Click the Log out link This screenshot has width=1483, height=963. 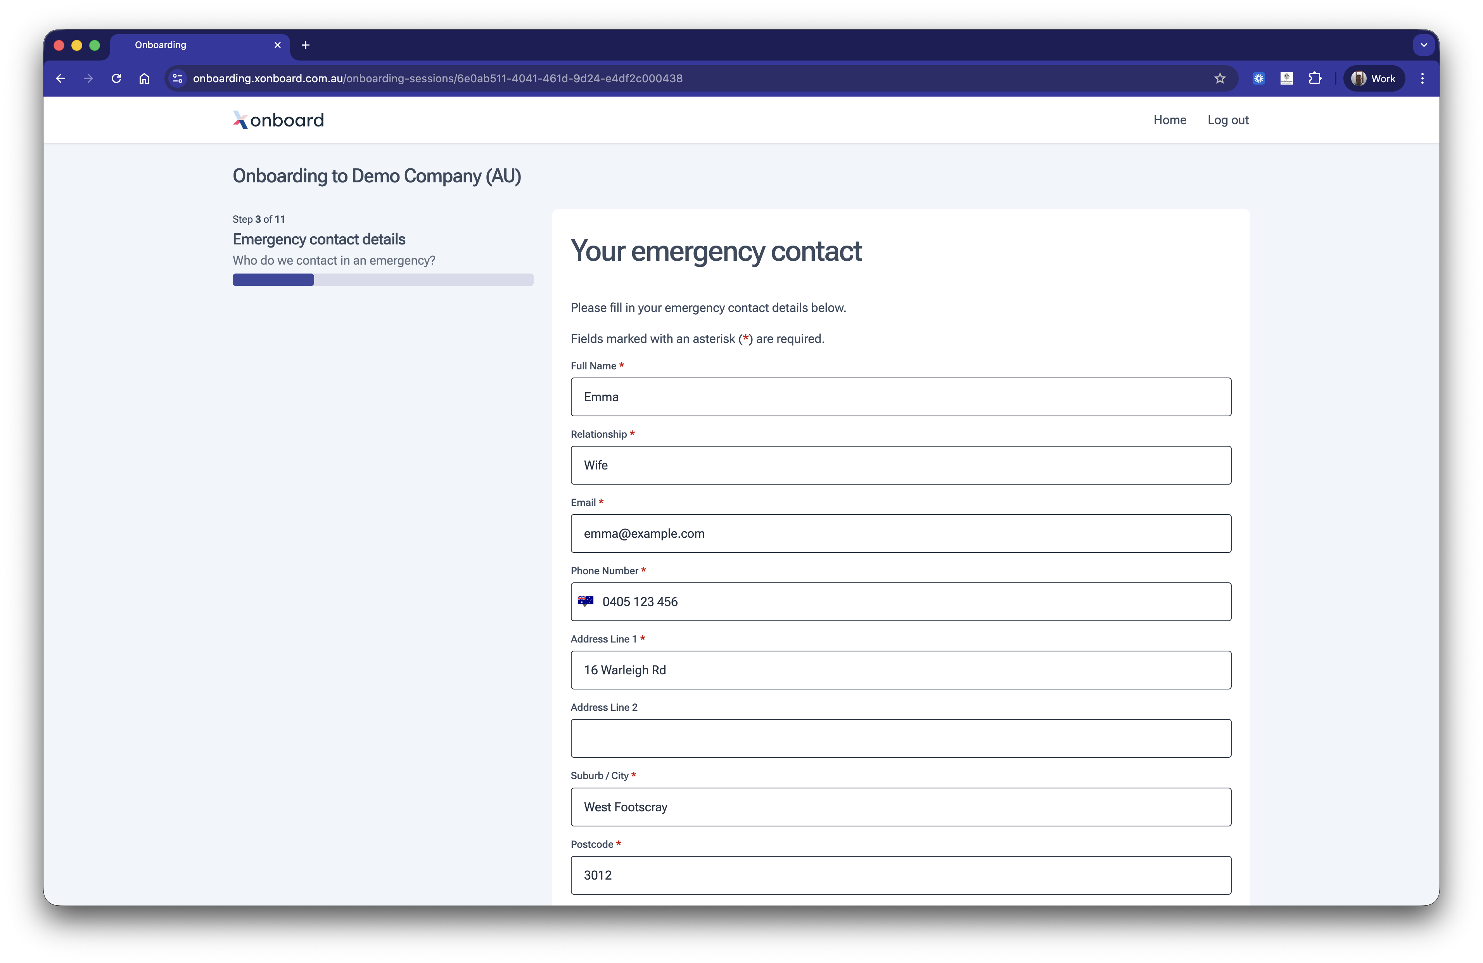click(1227, 120)
